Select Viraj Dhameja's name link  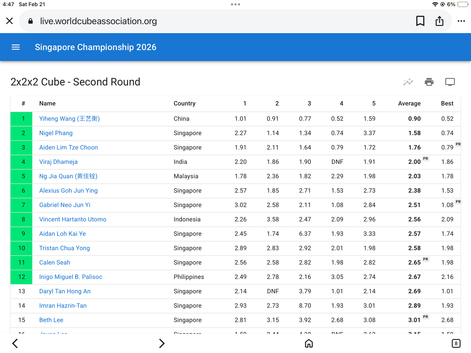pos(58,162)
